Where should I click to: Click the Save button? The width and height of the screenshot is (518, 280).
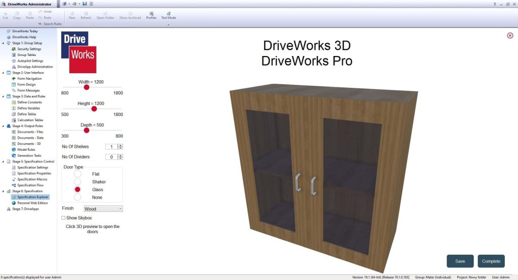coord(460,261)
